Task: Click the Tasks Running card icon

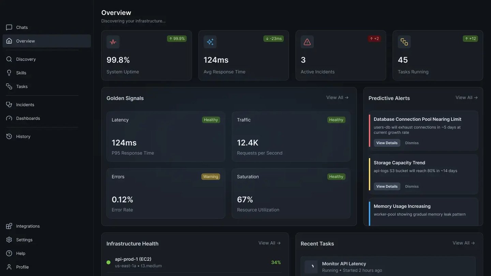Action: [x=404, y=42]
